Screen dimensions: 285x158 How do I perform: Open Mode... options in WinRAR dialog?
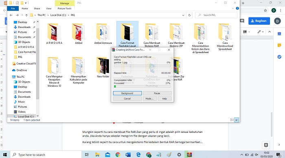click(x=149, y=99)
